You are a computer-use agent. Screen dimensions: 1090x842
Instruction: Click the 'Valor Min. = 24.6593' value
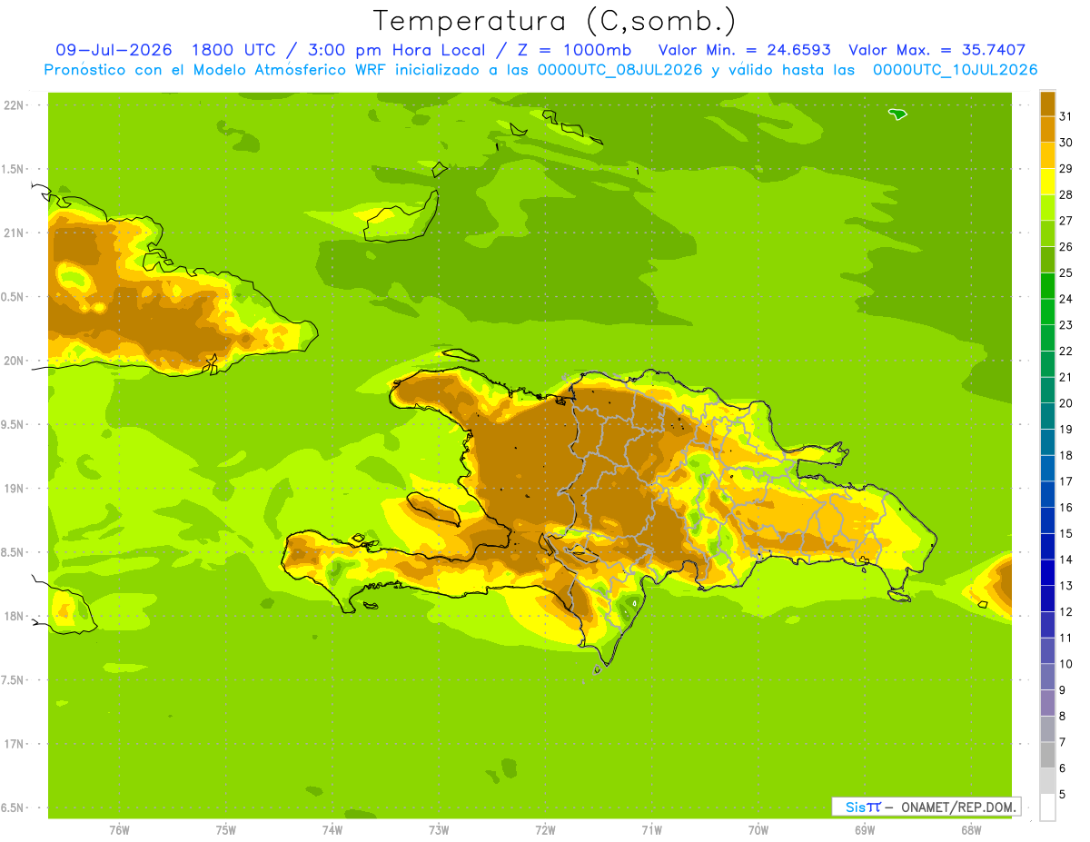pyautogui.click(x=744, y=50)
